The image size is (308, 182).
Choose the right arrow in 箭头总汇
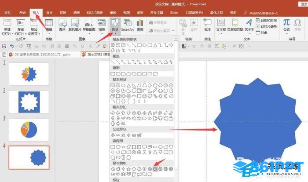click(113, 113)
